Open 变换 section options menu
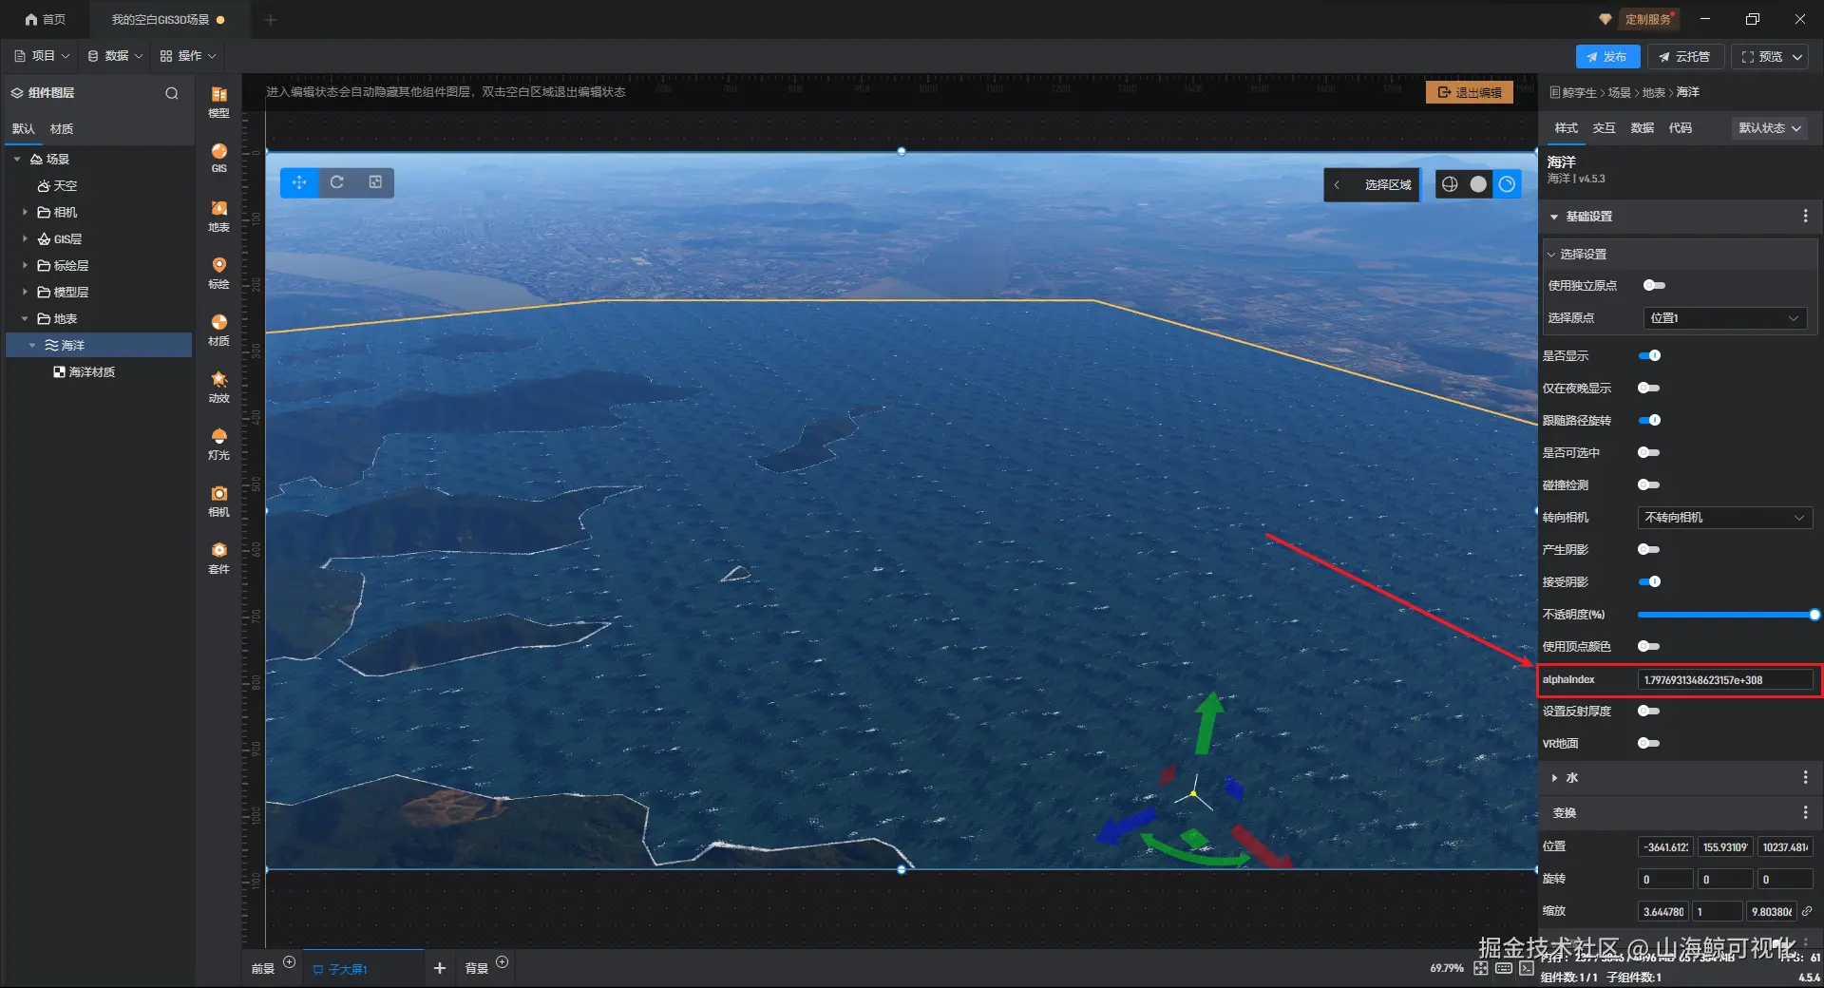 pyautogui.click(x=1805, y=812)
